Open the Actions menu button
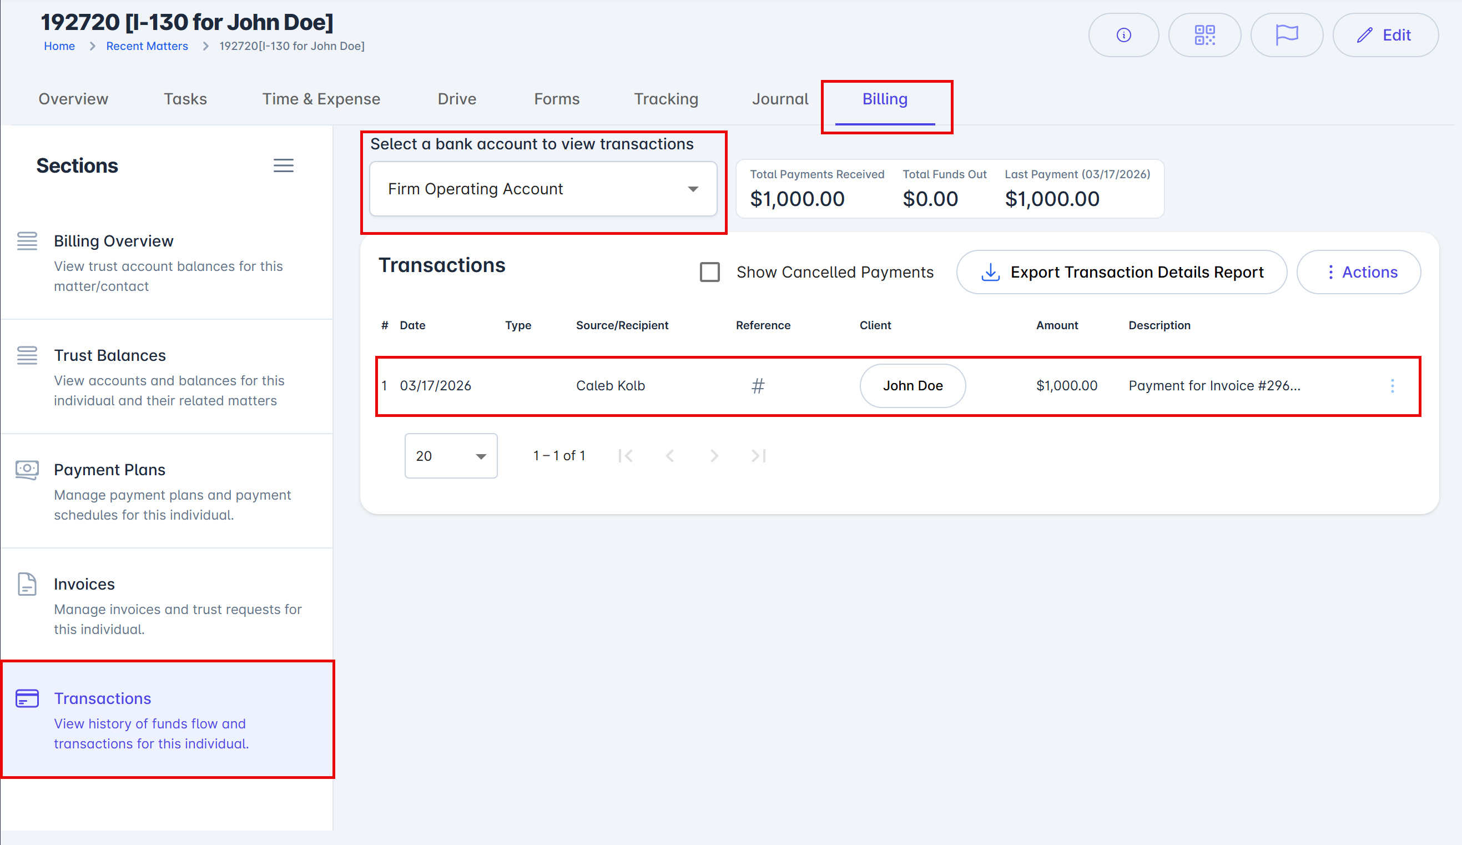The width and height of the screenshot is (1462, 845). tap(1358, 272)
